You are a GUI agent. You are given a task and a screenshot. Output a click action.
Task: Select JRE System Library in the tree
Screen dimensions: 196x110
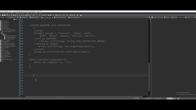click(9, 31)
